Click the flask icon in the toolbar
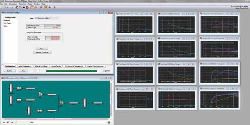Image resolution: width=250 pixels, height=125 pixels. click(x=54, y=7)
